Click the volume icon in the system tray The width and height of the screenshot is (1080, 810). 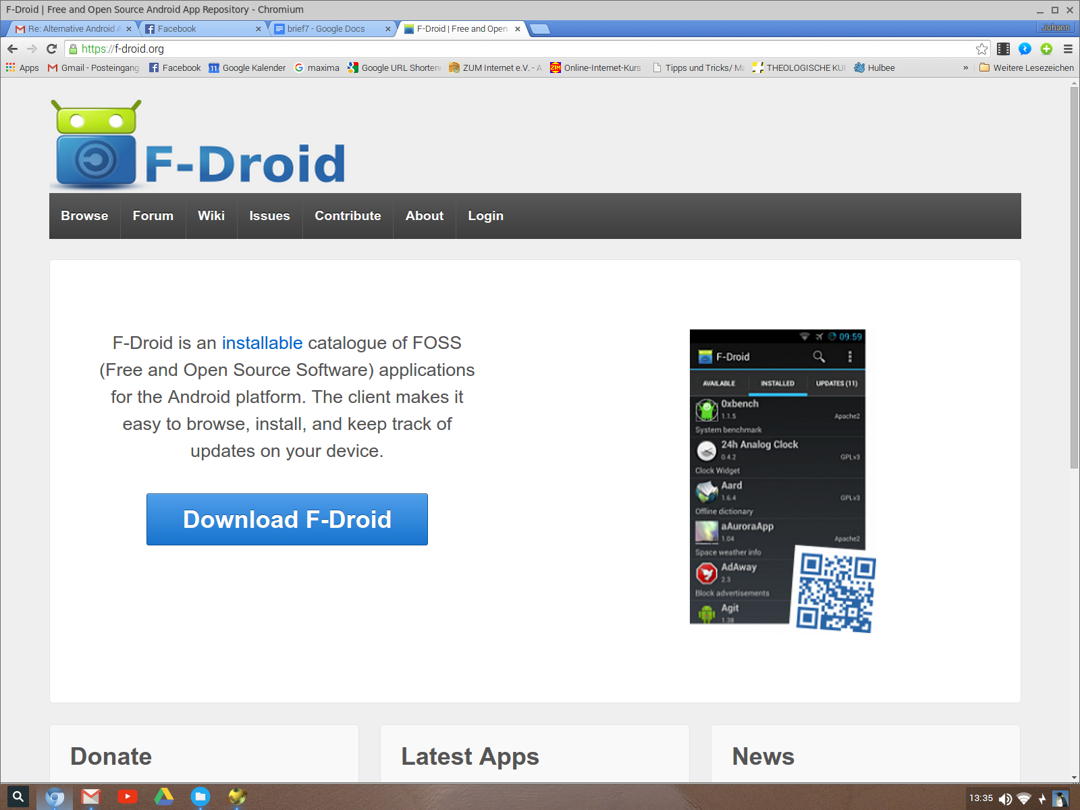(x=1005, y=799)
